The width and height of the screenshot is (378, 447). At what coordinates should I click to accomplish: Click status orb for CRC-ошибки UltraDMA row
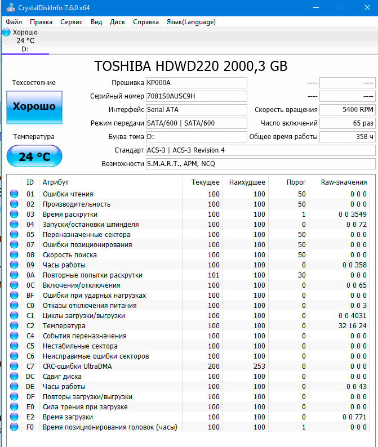tap(14, 366)
